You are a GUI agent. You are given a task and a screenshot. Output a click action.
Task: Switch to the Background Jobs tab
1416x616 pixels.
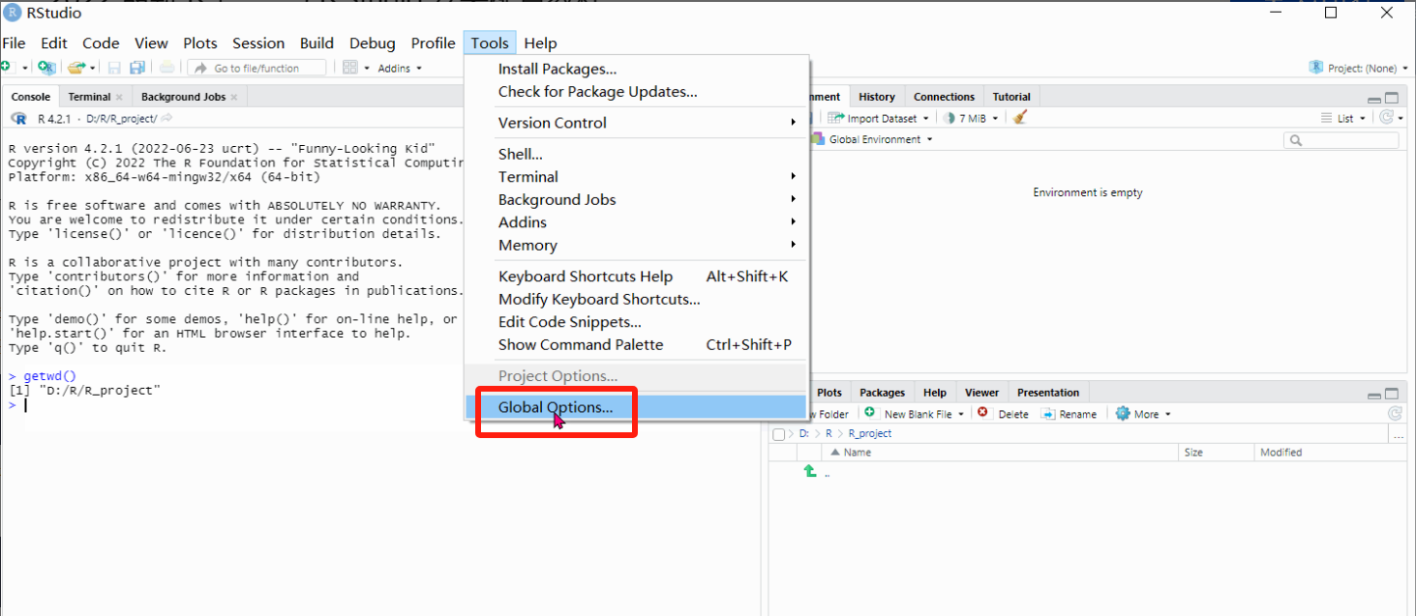pos(183,97)
